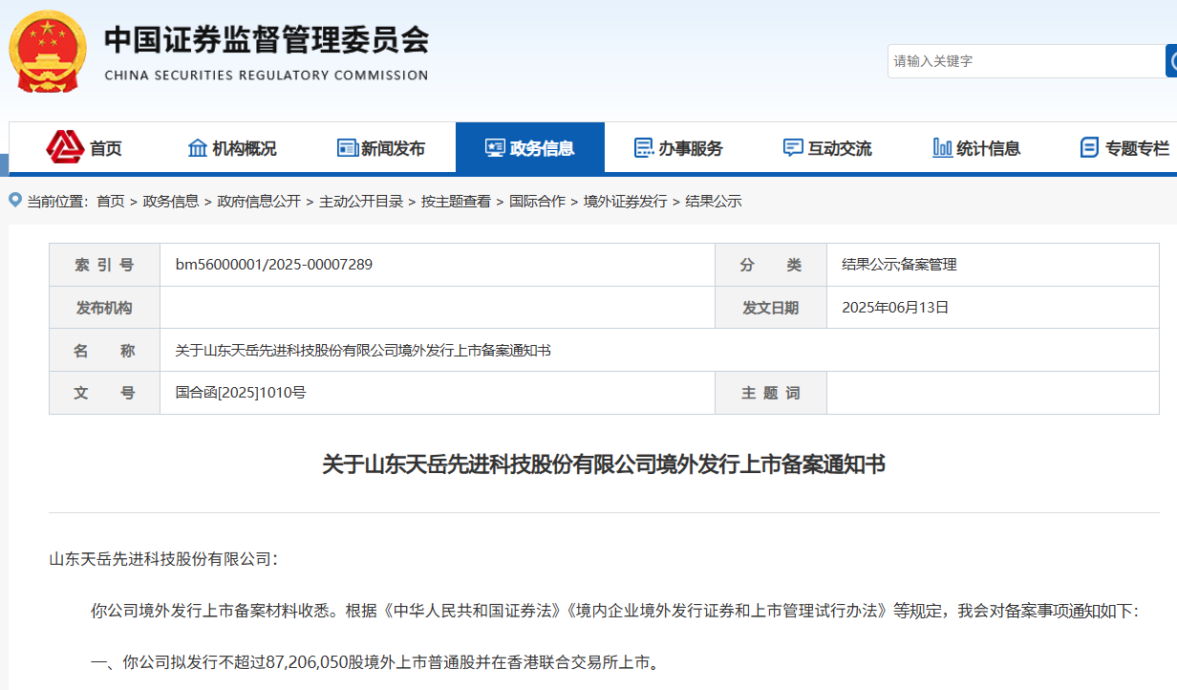This screenshot has width=1177, height=690.
Task: Open 结果公示 breadcrumb link
Action: (714, 202)
